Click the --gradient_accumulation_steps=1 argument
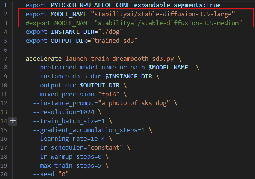 click(x=89, y=130)
